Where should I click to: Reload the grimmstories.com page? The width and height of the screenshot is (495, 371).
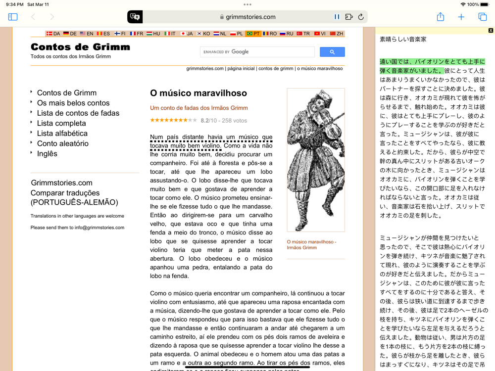pos(361,17)
